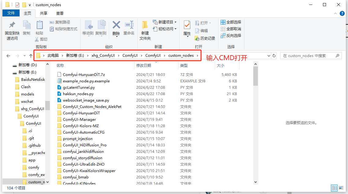Click the 粘贴 paste icon
Screen dimensions: 348x194
[x=39, y=25]
